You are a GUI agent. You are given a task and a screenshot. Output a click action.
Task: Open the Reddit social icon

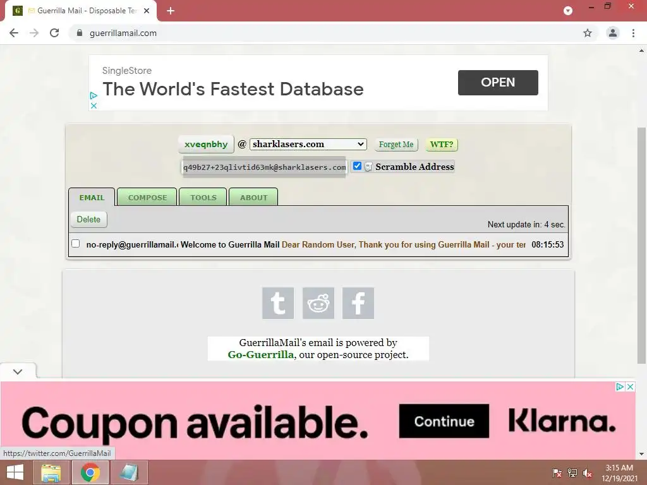[x=318, y=303]
